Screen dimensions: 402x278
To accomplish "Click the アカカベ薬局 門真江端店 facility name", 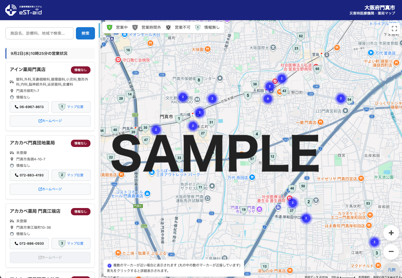I will tap(35, 211).
